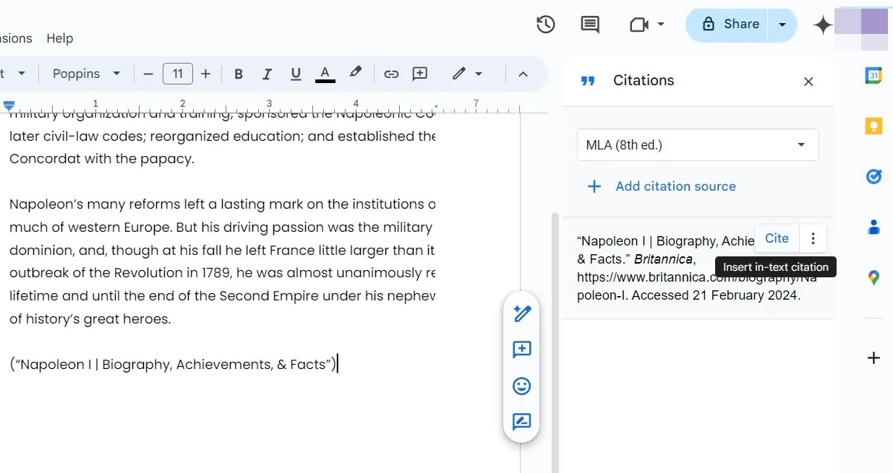Add a comment from the toolbar

point(420,74)
